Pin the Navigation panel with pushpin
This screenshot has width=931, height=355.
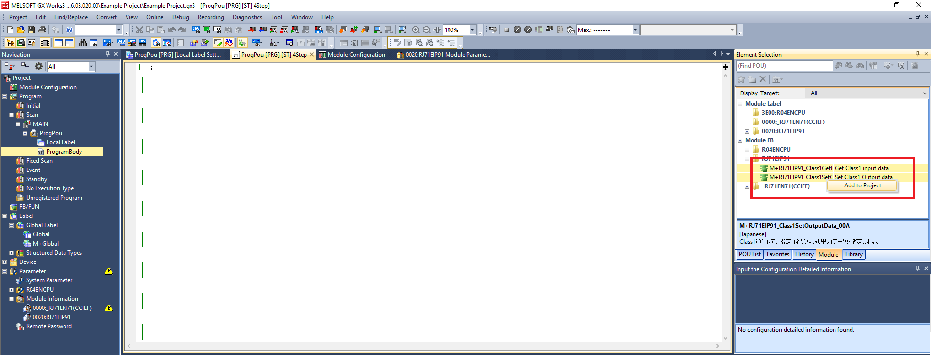pos(108,54)
